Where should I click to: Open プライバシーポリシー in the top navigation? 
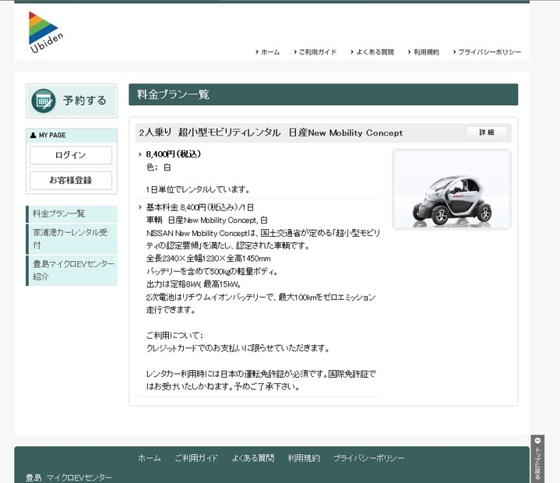tap(487, 52)
